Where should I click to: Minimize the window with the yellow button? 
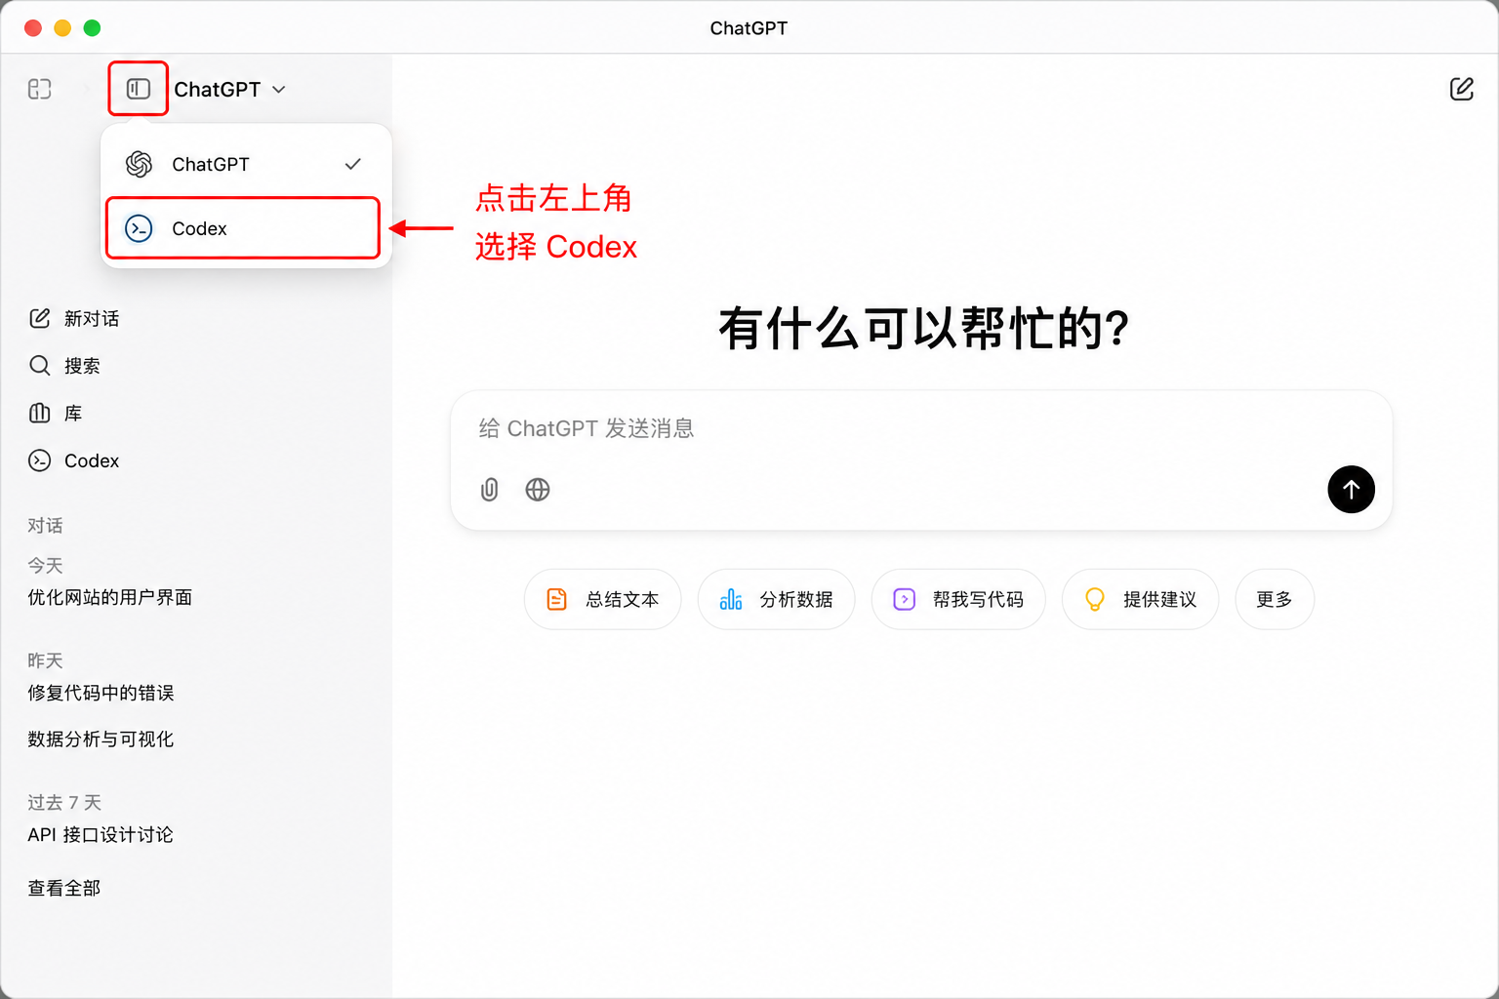click(x=62, y=28)
